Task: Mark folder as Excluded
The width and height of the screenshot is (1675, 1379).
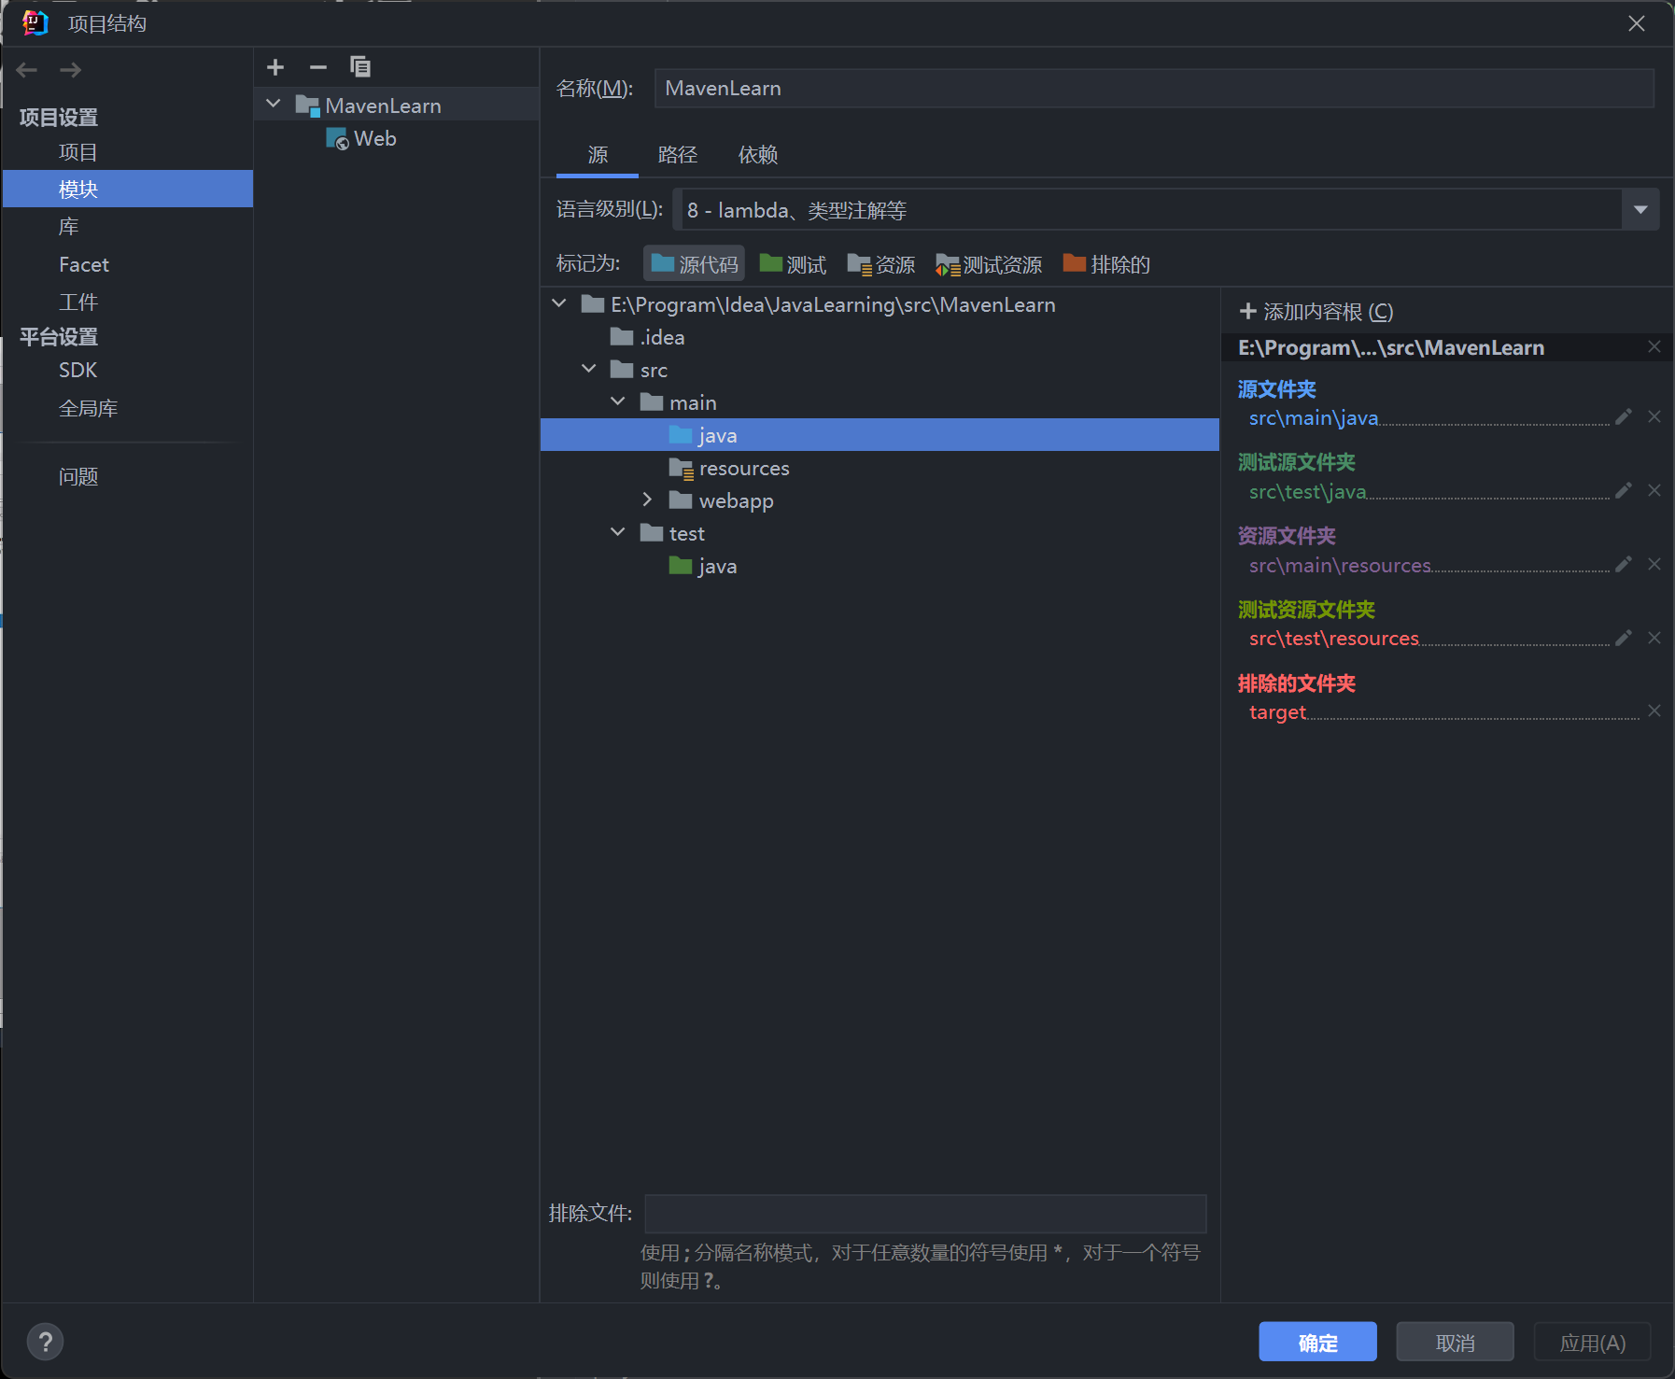Action: [1106, 264]
